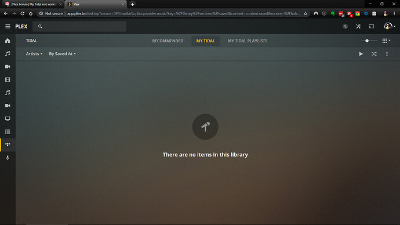Open the Chrome profile avatar
400x225 pixels.
[x=386, y=13]
